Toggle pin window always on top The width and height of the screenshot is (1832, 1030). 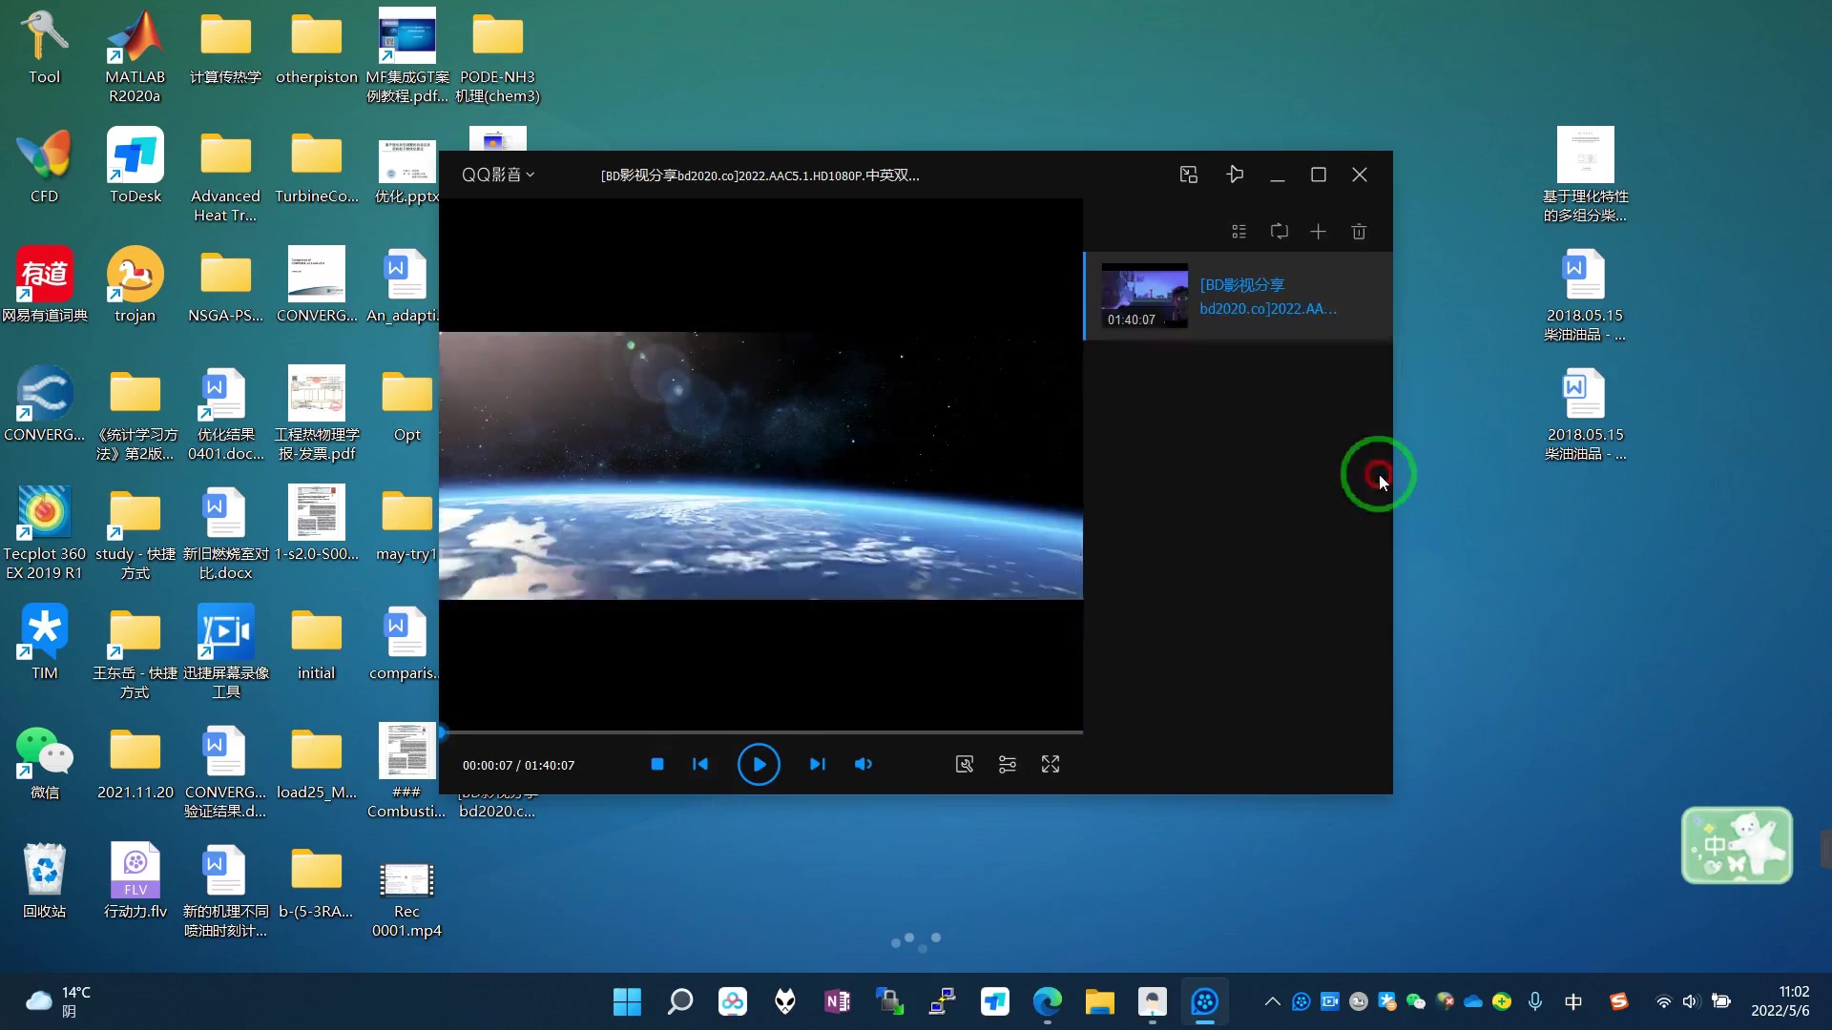pyautogui.click(x=1235, y=175)
